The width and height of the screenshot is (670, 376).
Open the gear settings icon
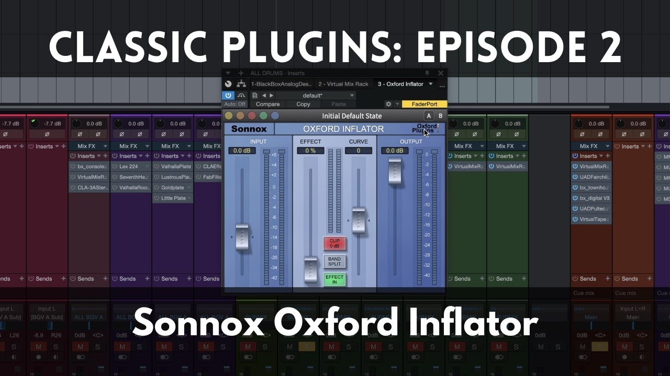[x=388, y=104]
